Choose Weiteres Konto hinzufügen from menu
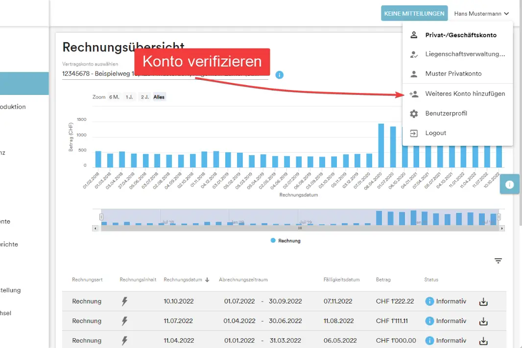The height and width of the screenshot is (348, 522). coord(465,93)
